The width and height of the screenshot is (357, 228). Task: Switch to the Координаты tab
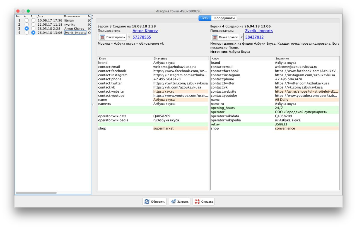(224, 18)
